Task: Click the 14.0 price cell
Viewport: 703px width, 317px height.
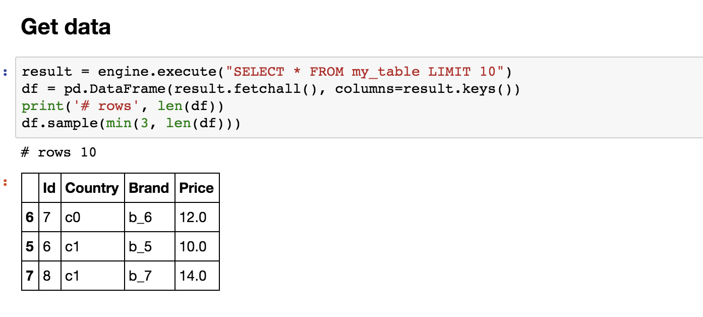Action: 197,276
